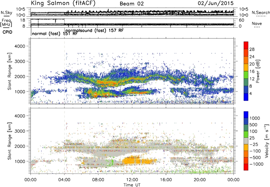Click the '08:00' time axis tick label
The height and width of the screenshot is (187, 270).
coord(98,180)
